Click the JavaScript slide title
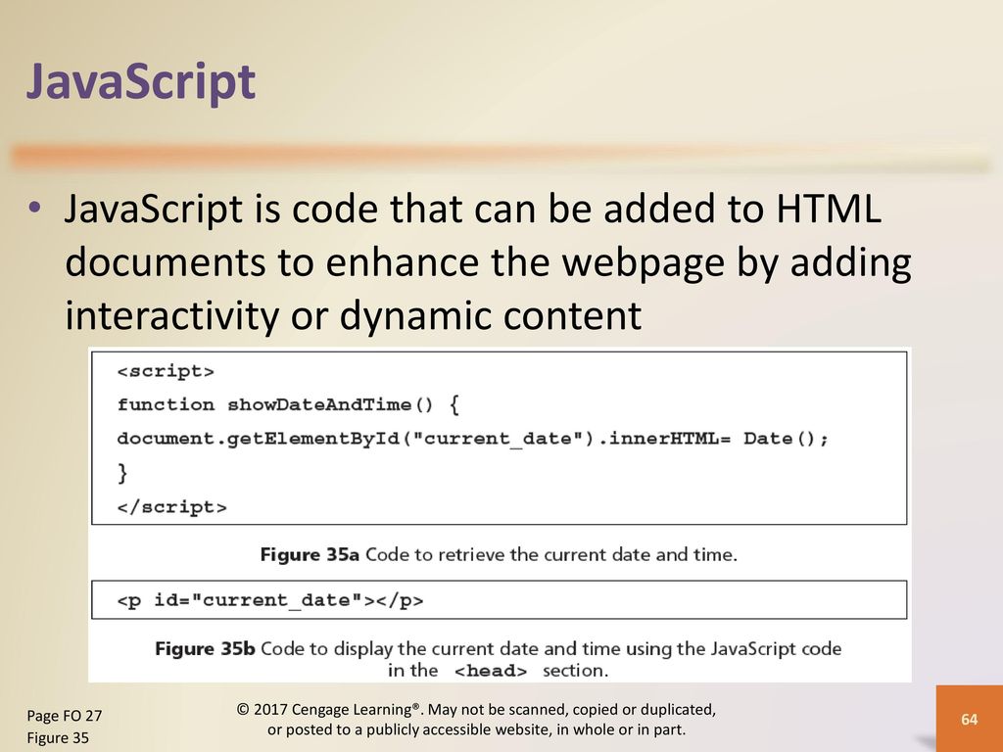This screenshot has height=752, width=1003. pyautogui.click(x=141, y=82)
